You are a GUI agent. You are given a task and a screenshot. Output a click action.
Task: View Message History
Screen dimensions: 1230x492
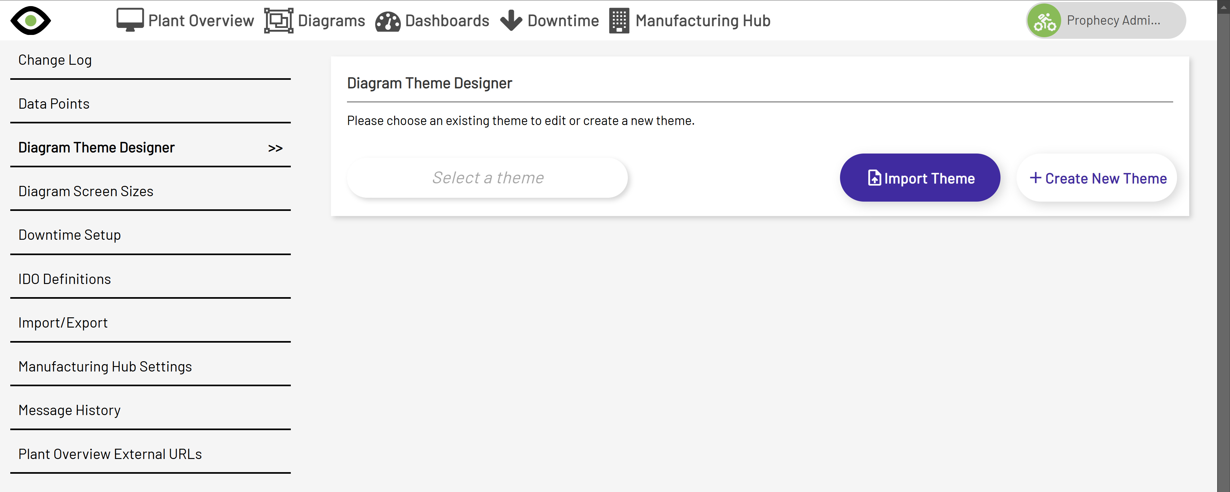[x=69, y=410]
